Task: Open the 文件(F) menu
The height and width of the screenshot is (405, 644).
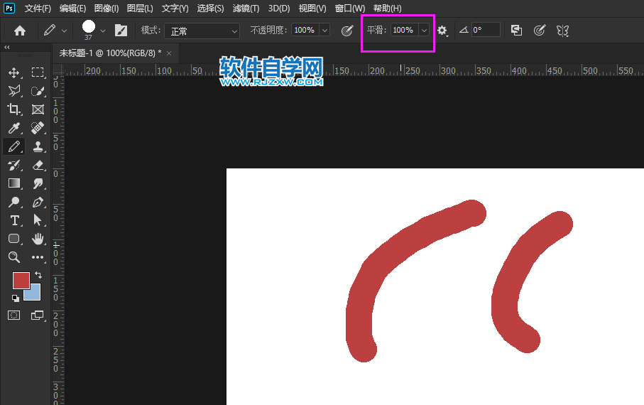Action: 38,9
